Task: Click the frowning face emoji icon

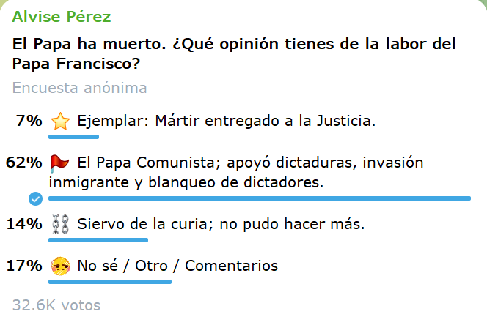Action: 59,266
